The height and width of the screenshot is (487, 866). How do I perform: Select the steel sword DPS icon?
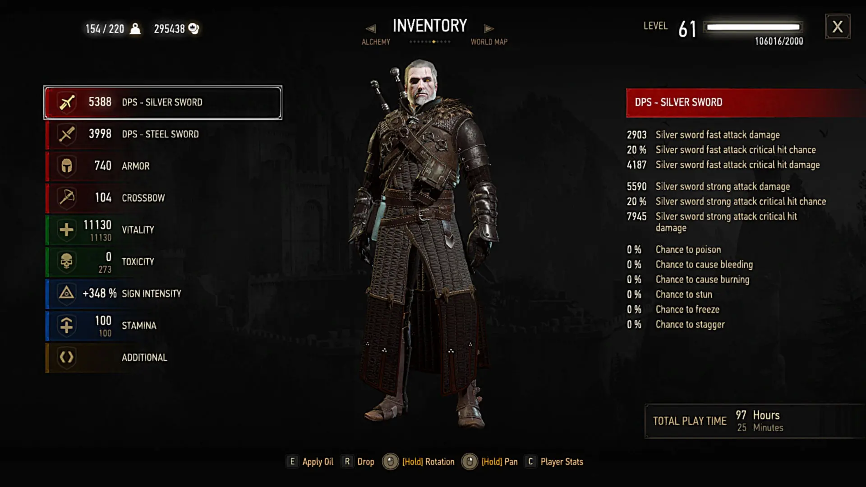(67, 134)
